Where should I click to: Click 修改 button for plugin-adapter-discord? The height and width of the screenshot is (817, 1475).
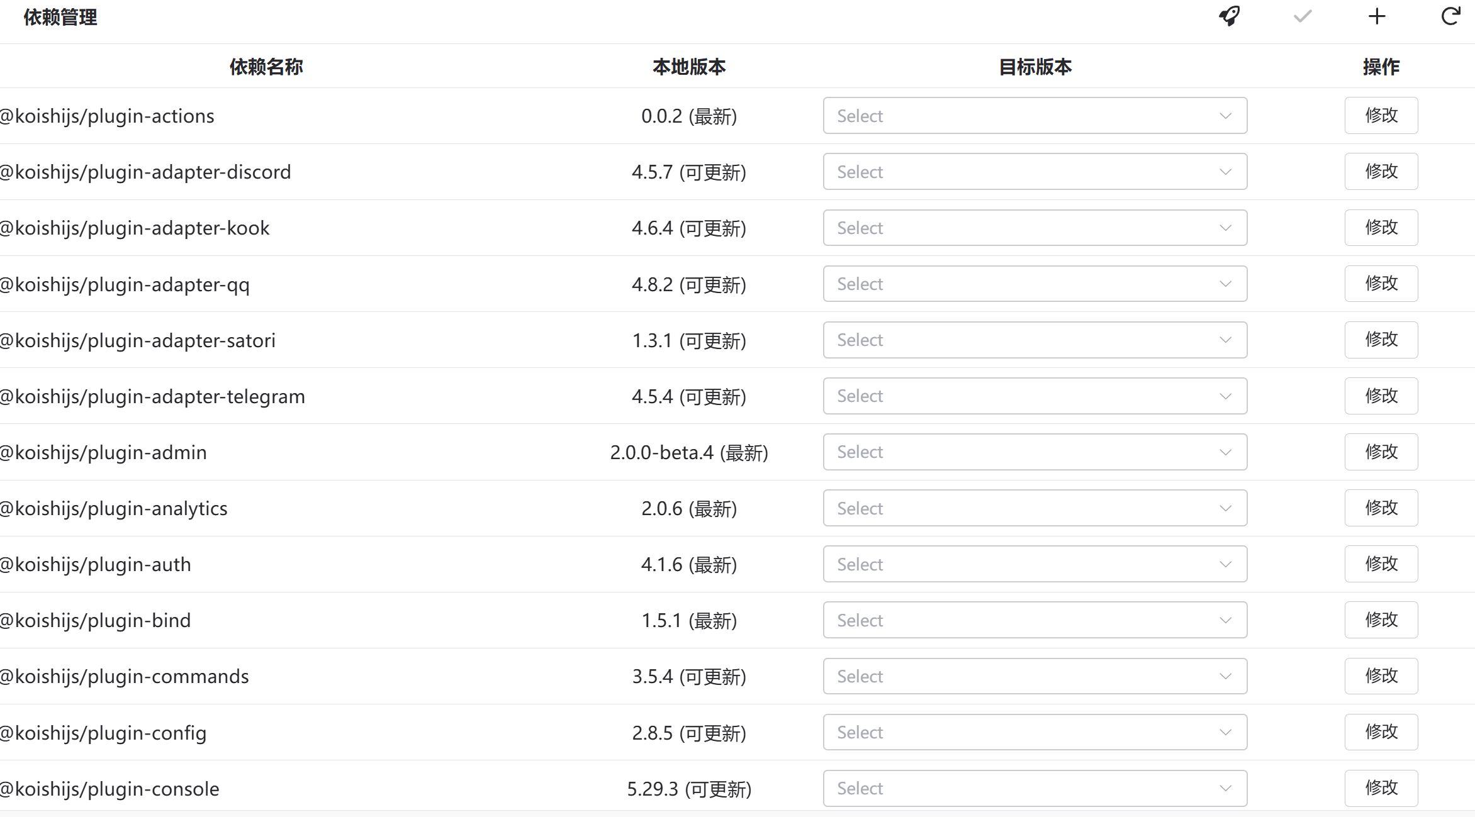(1381, 172)
